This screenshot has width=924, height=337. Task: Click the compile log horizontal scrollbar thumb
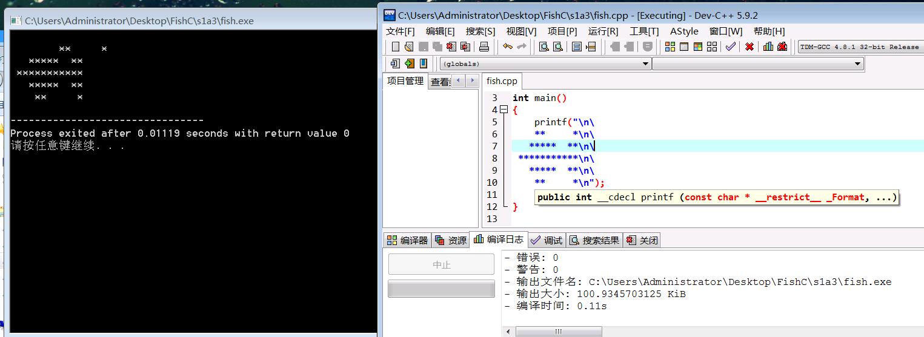558,332
